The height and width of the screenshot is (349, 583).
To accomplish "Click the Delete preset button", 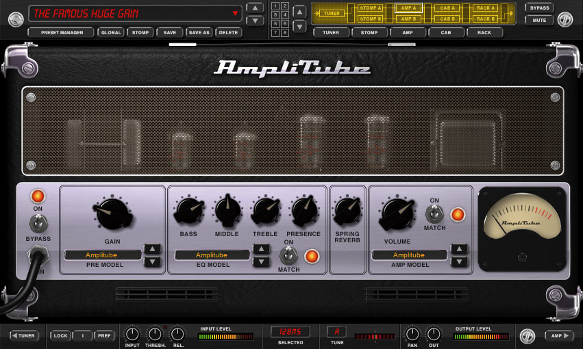I will coord(228,33).
